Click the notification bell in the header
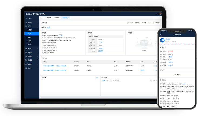197x116 pixels. tap(157, 14)
